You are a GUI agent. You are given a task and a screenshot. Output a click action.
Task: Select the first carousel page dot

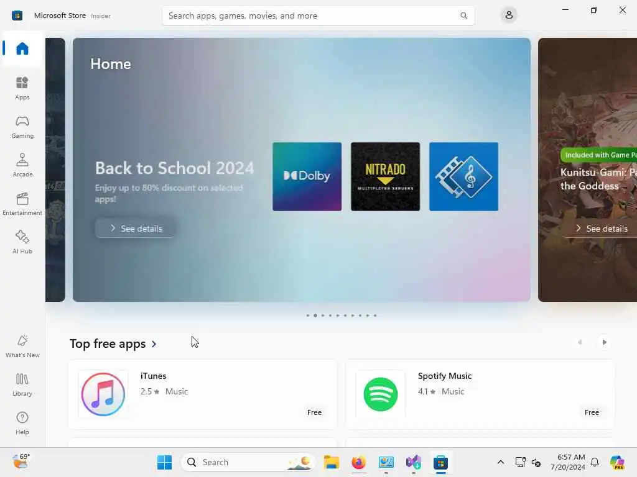pos(307,316)
